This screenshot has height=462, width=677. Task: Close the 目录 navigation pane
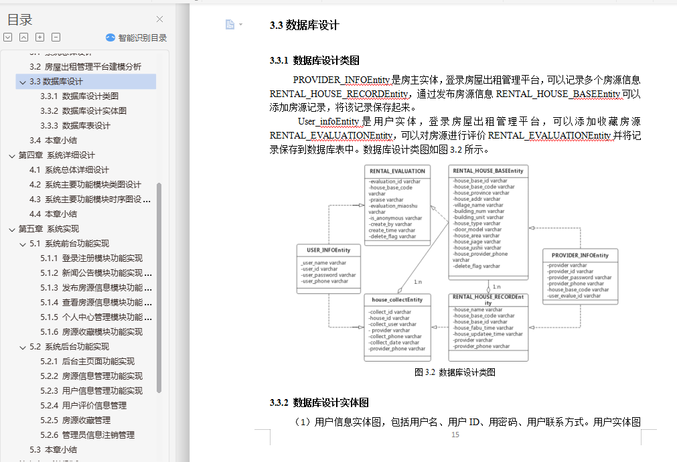[x=160, y=19]
